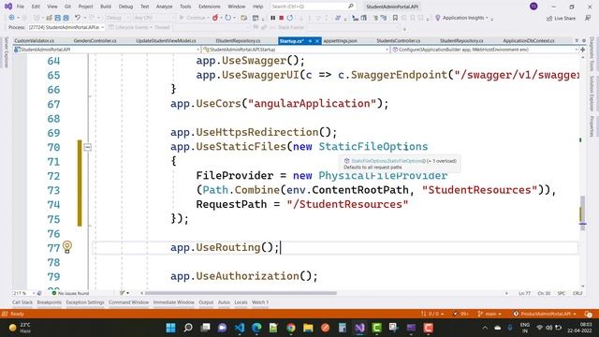The height and width of the screenshot is (337, 599).
Task: Click the Search (Ctrl+Q) box
Action: [313, 7]
